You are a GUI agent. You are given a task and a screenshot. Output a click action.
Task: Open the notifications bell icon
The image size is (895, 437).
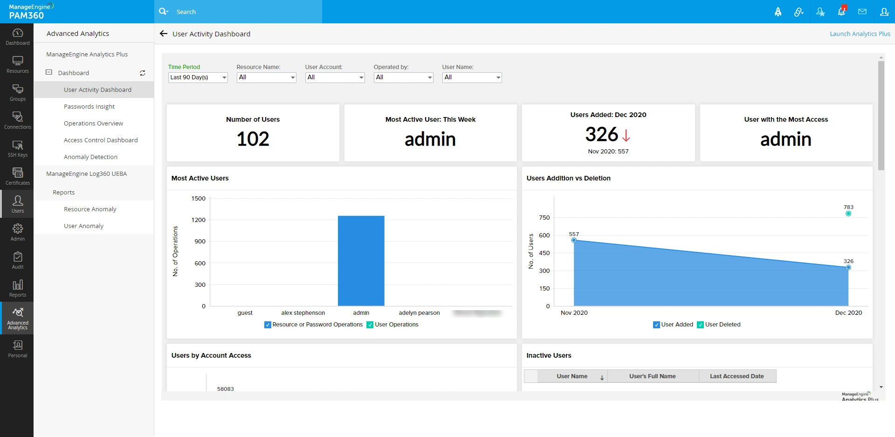841,11
